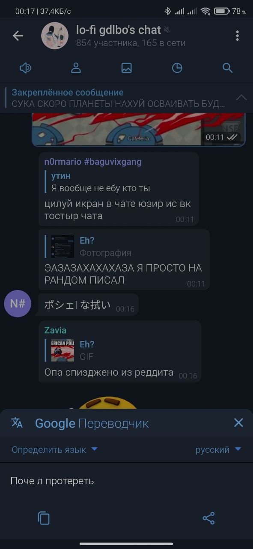Tap the Google Translate logo icon
The height and width of the screenshot is (549, 253).
pos(17,422)
